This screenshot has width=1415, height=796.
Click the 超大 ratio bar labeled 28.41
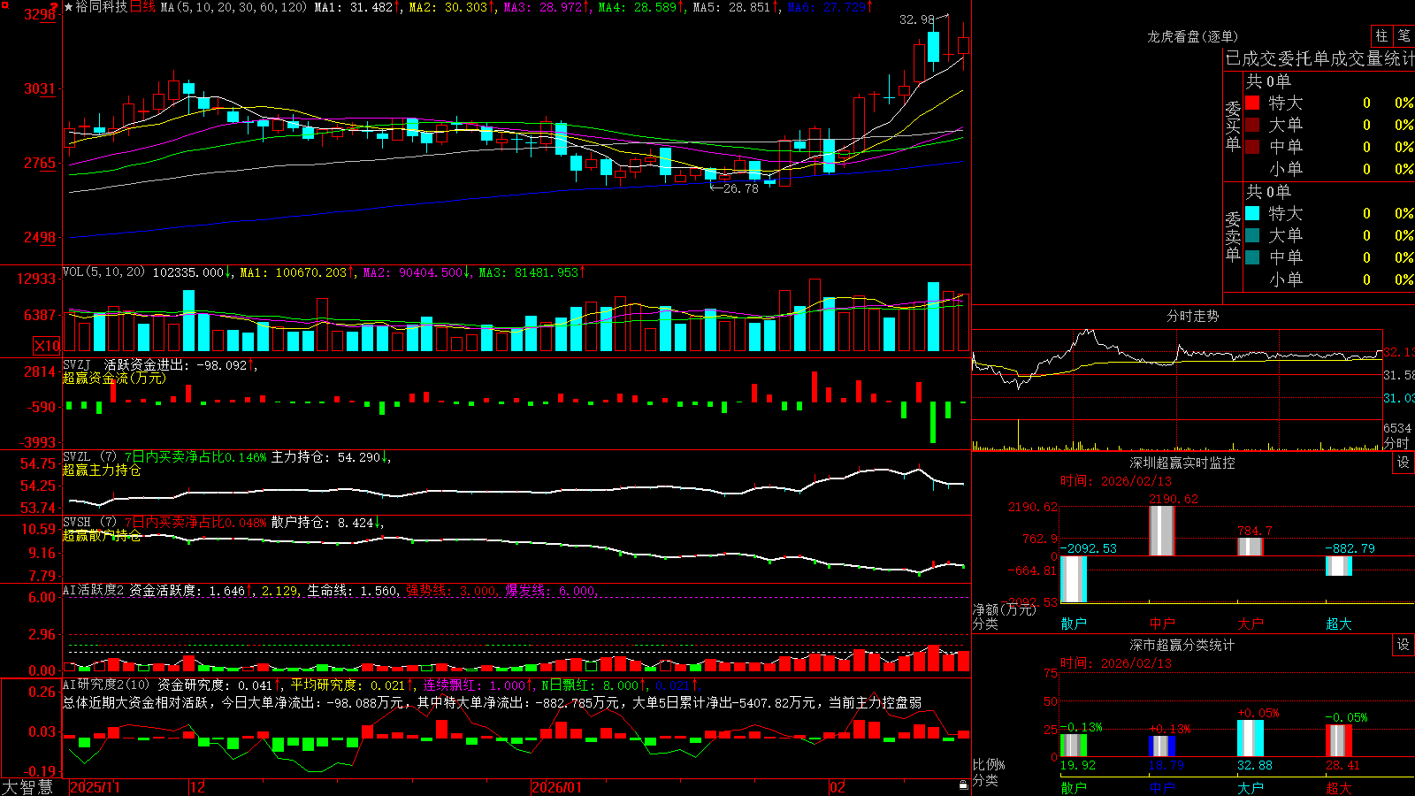[x=1339, y=741]
